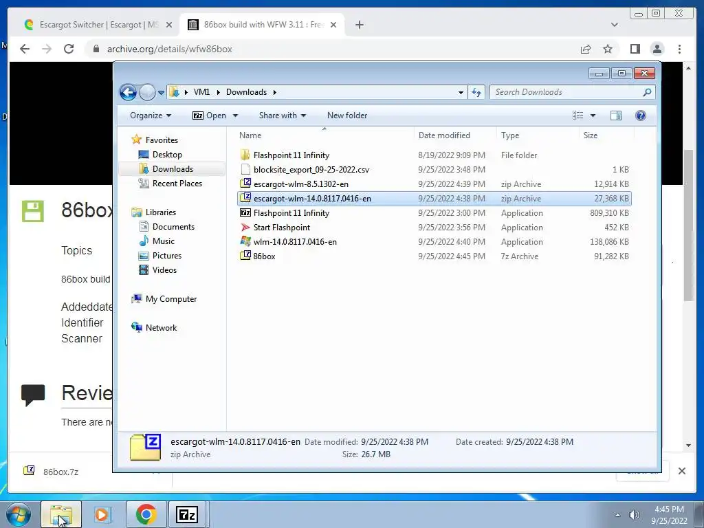704x528 pixels.
Task: Select Network in the sidebar
Action: pos(154,328)
